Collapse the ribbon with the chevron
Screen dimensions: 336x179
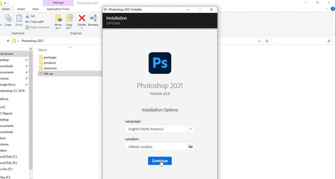(x=327, y=9)
